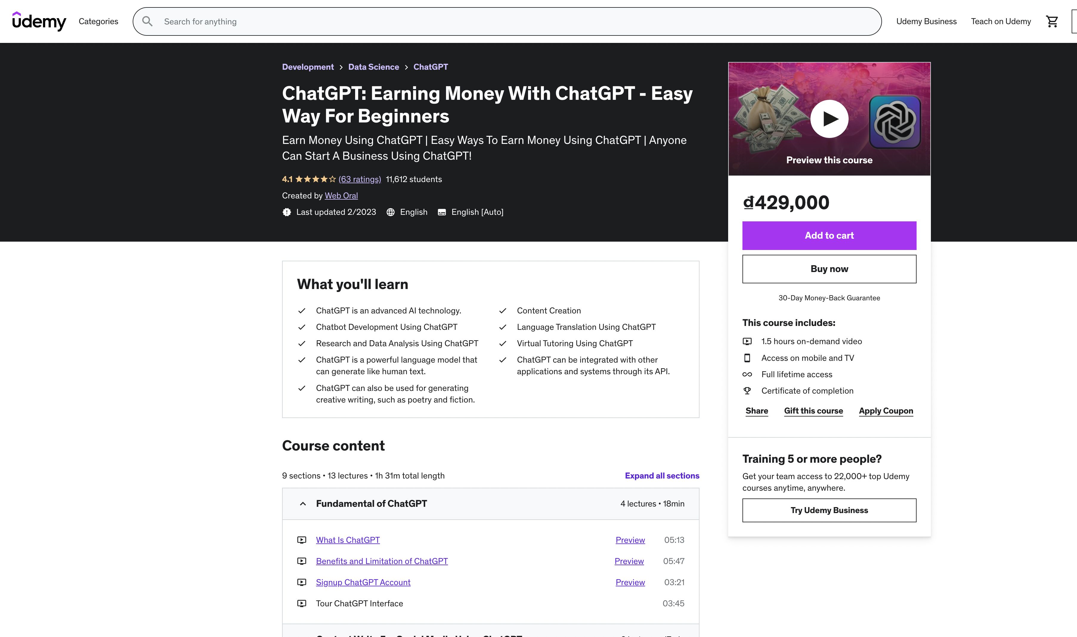Open the shopping cart icon

(1052, 21)
